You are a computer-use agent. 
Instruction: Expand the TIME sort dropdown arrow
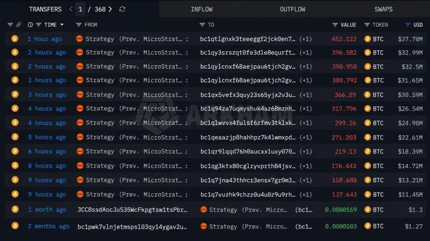[62, 25]
